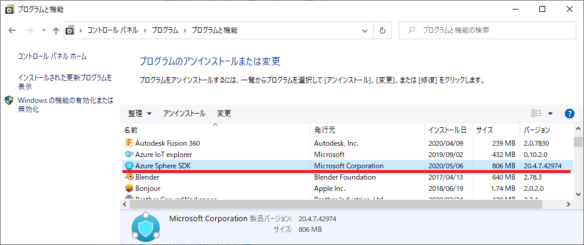
Task: Select the Bonjour row name
Action: point(148,189)
